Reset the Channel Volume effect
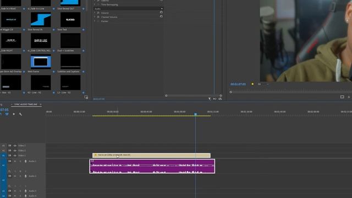This screenshot has width=352, height=198. pos(161,16)
